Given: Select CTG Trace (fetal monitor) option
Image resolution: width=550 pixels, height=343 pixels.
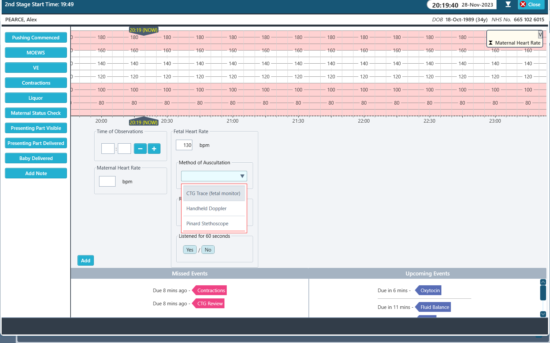Looking at the screenshot, I should (x=214, y=193).
